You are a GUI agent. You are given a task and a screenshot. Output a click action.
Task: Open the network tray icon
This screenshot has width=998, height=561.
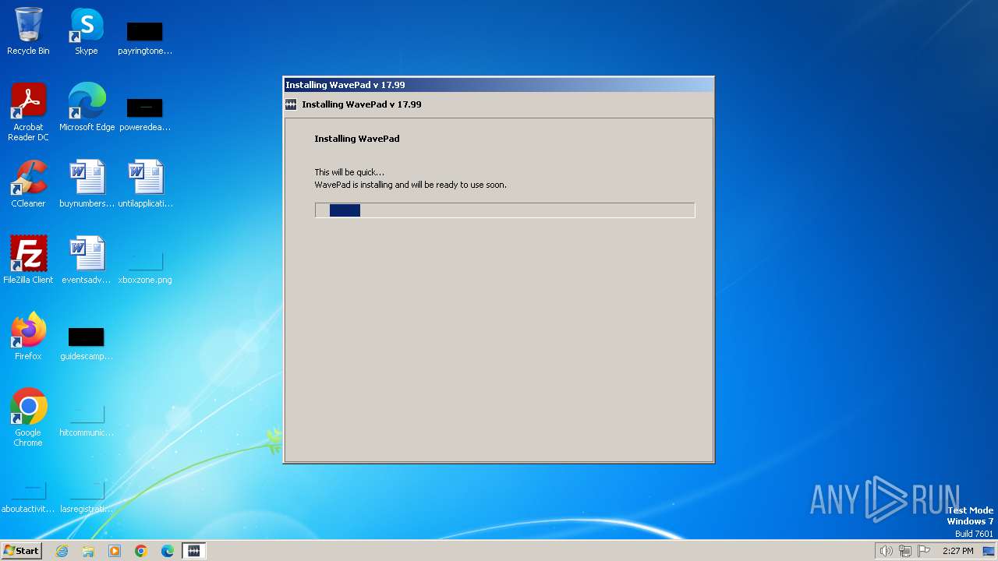905,551
